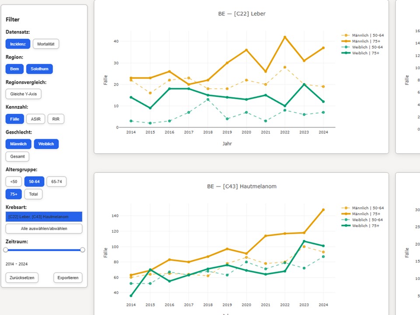
Task: Select Gesamt under Geschlecht
Action: pyautogui.click(x=17, y=157)
